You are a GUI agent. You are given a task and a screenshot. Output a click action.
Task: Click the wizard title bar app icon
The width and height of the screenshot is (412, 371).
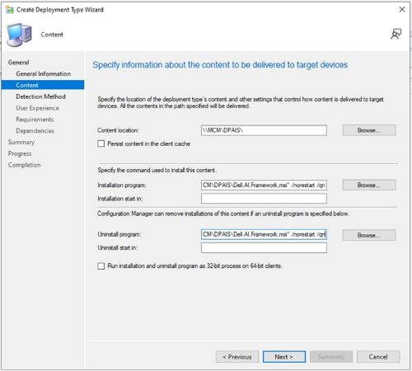[x=10, y=10]
